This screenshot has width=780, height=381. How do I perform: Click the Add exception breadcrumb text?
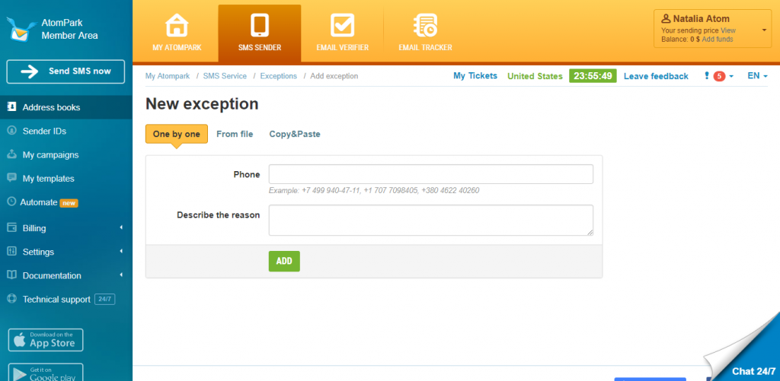coord(334,76)
